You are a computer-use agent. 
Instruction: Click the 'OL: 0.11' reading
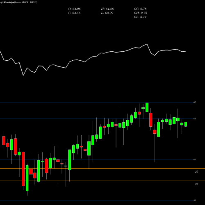(140, 17)
